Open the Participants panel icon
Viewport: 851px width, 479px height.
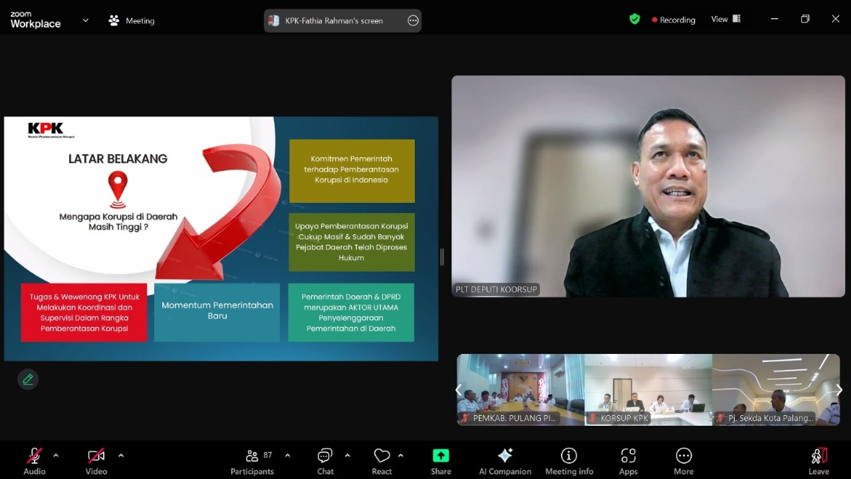(x=252, y=456)
